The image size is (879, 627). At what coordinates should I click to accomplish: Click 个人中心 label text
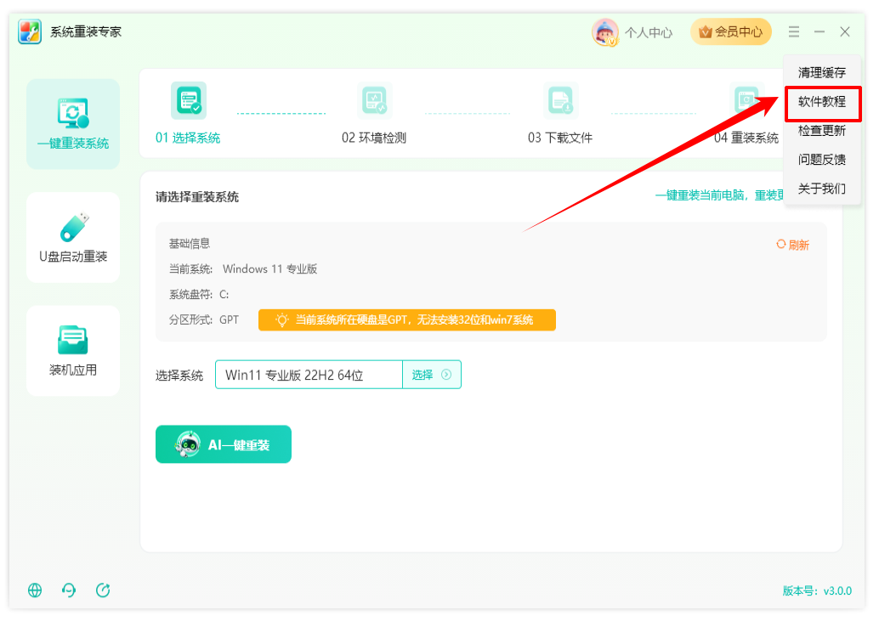pos(649,32)
